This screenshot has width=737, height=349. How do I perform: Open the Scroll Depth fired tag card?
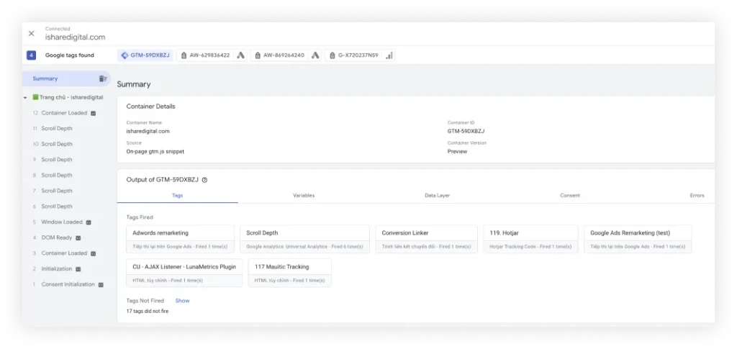tap(304, 239)
